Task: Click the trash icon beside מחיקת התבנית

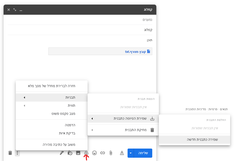Action: pos(152,130)
